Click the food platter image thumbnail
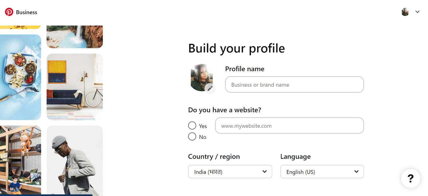This screenshot has width=428, height=196. [x=20, y=77]
